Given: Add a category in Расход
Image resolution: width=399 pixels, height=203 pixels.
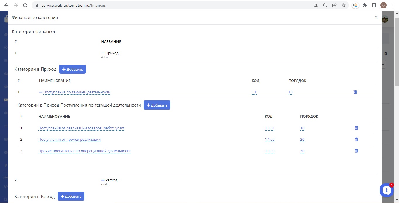Looking at the screenshot, I should (x=71, y=197).
